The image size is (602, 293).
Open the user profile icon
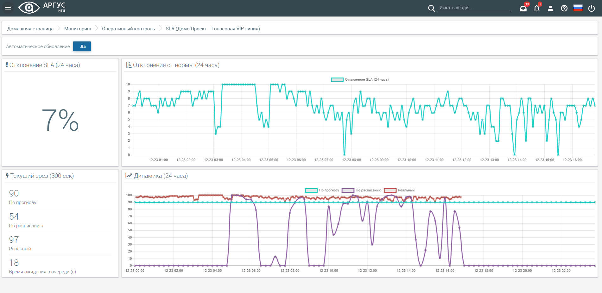[551, 8]
